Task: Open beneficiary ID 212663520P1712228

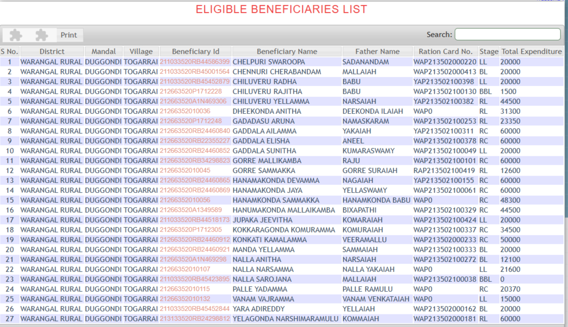Action: (x=191, y=91)
